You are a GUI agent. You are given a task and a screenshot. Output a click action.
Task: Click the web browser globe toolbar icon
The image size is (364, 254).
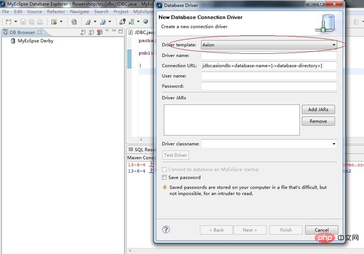click(x=146, y=21)
